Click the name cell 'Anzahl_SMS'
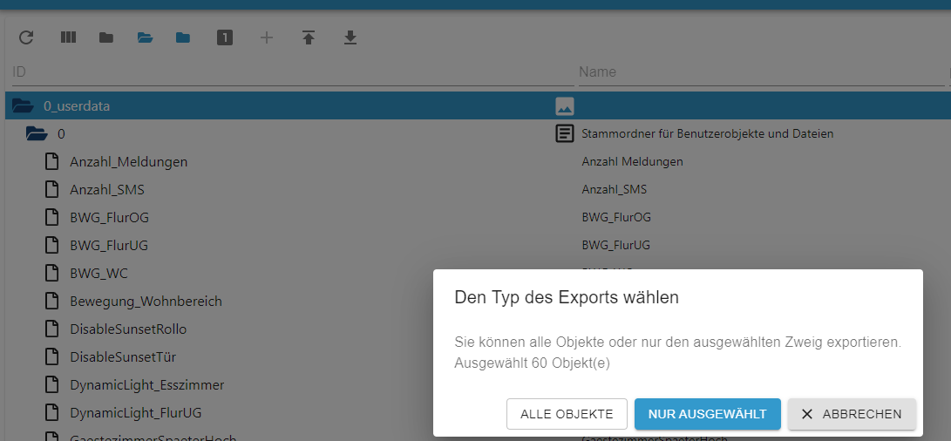Image resolution: width=951 pixels, height=441 pixels. pos(614,189)
